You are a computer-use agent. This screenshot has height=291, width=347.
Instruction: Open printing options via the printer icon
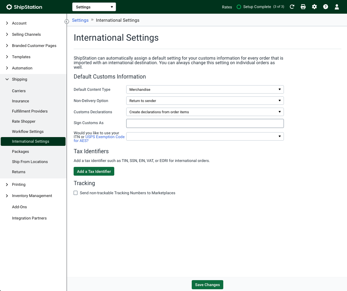(x=303, y=7)
